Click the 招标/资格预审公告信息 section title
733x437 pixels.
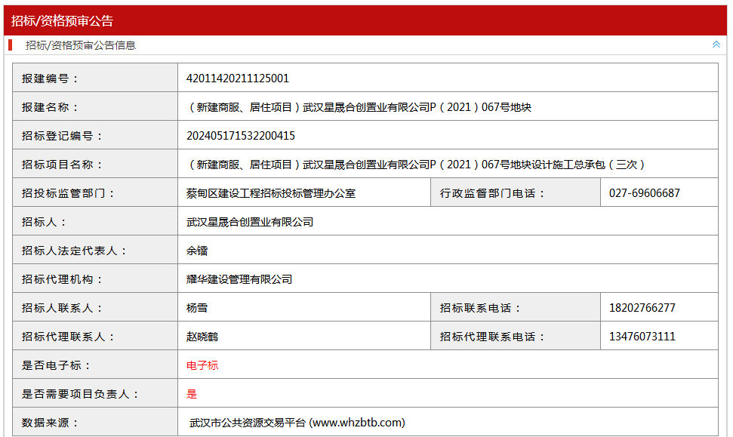coord(81,45)
